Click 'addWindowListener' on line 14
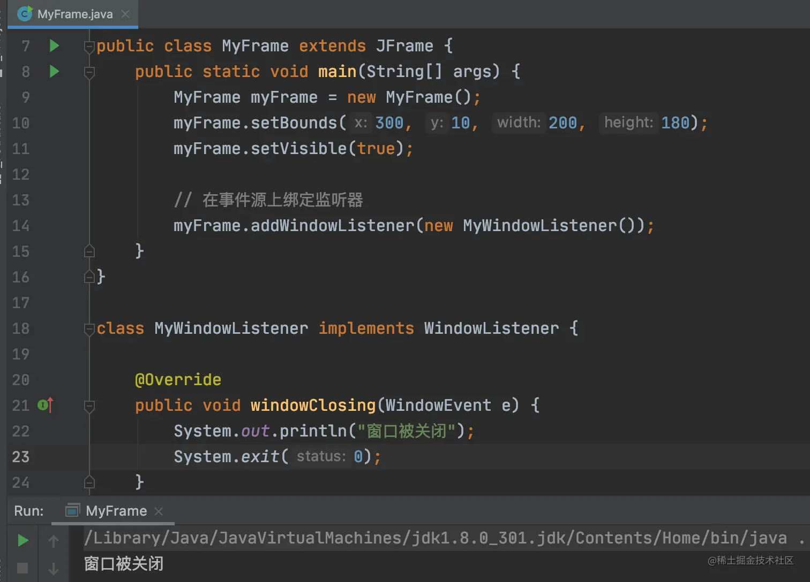The image size is (810, 582). click(333, 225)
